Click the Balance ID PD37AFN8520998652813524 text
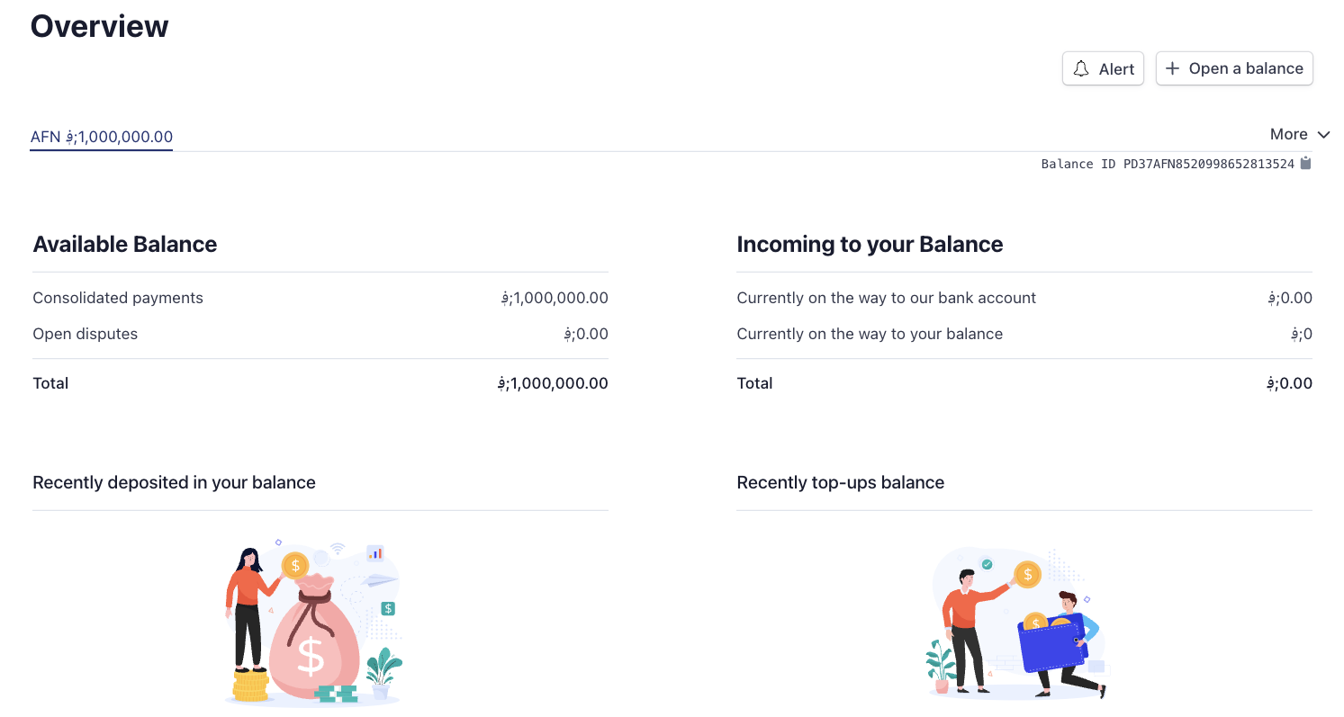Image resolution: width=1344 pixels, height=717 pixels. tap(1167, 164)
